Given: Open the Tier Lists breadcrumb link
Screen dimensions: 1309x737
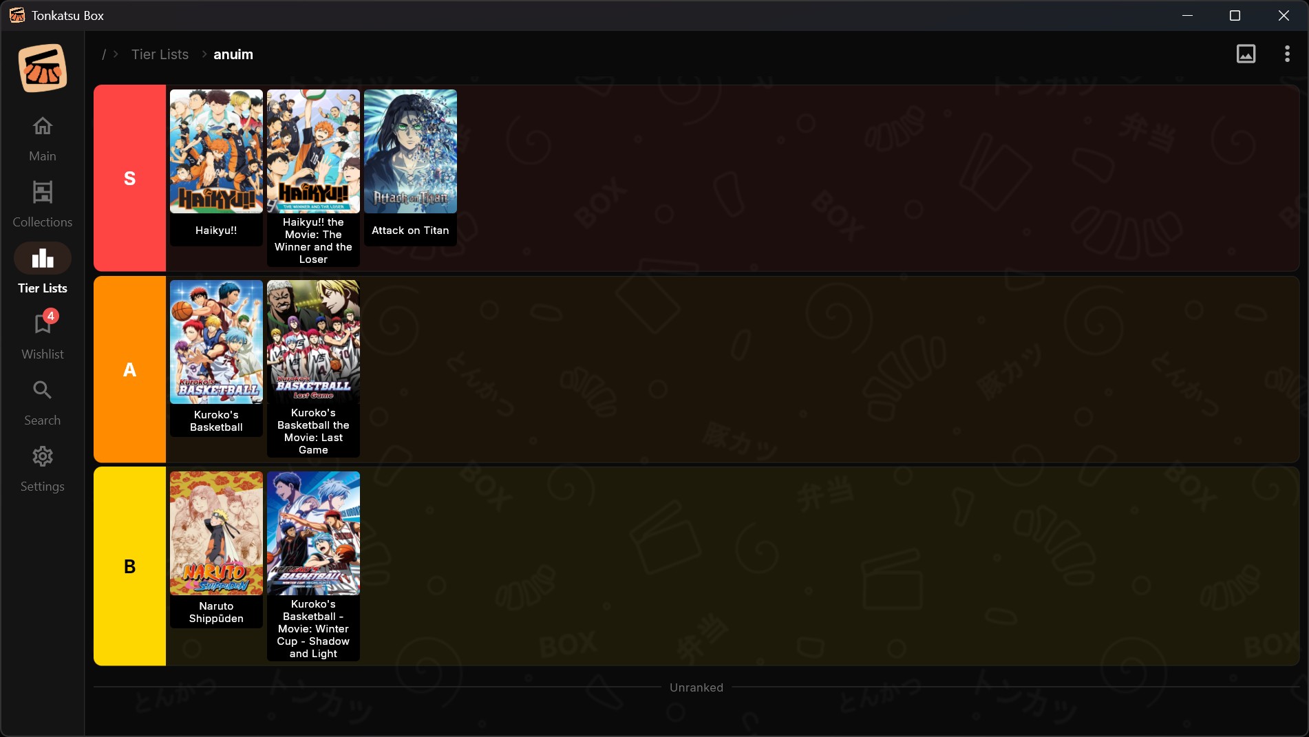Looking at the screenshot, I should point(160,54).
